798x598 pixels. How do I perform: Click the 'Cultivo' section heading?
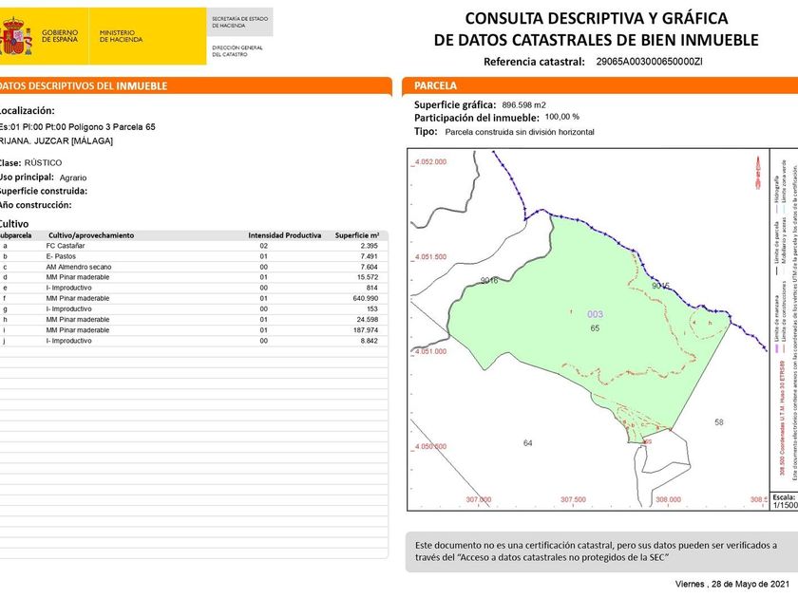(14, 224)
